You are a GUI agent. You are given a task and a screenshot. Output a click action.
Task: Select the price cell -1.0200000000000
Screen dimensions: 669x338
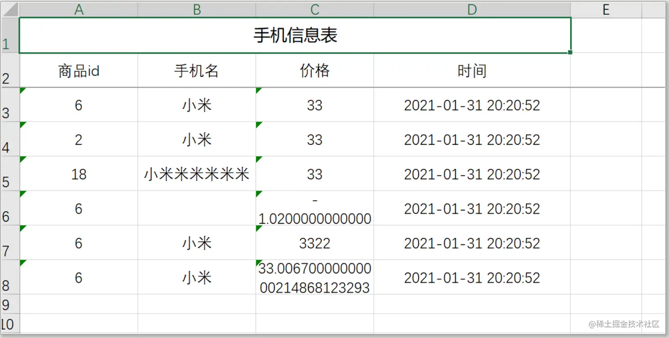[315, 208]
